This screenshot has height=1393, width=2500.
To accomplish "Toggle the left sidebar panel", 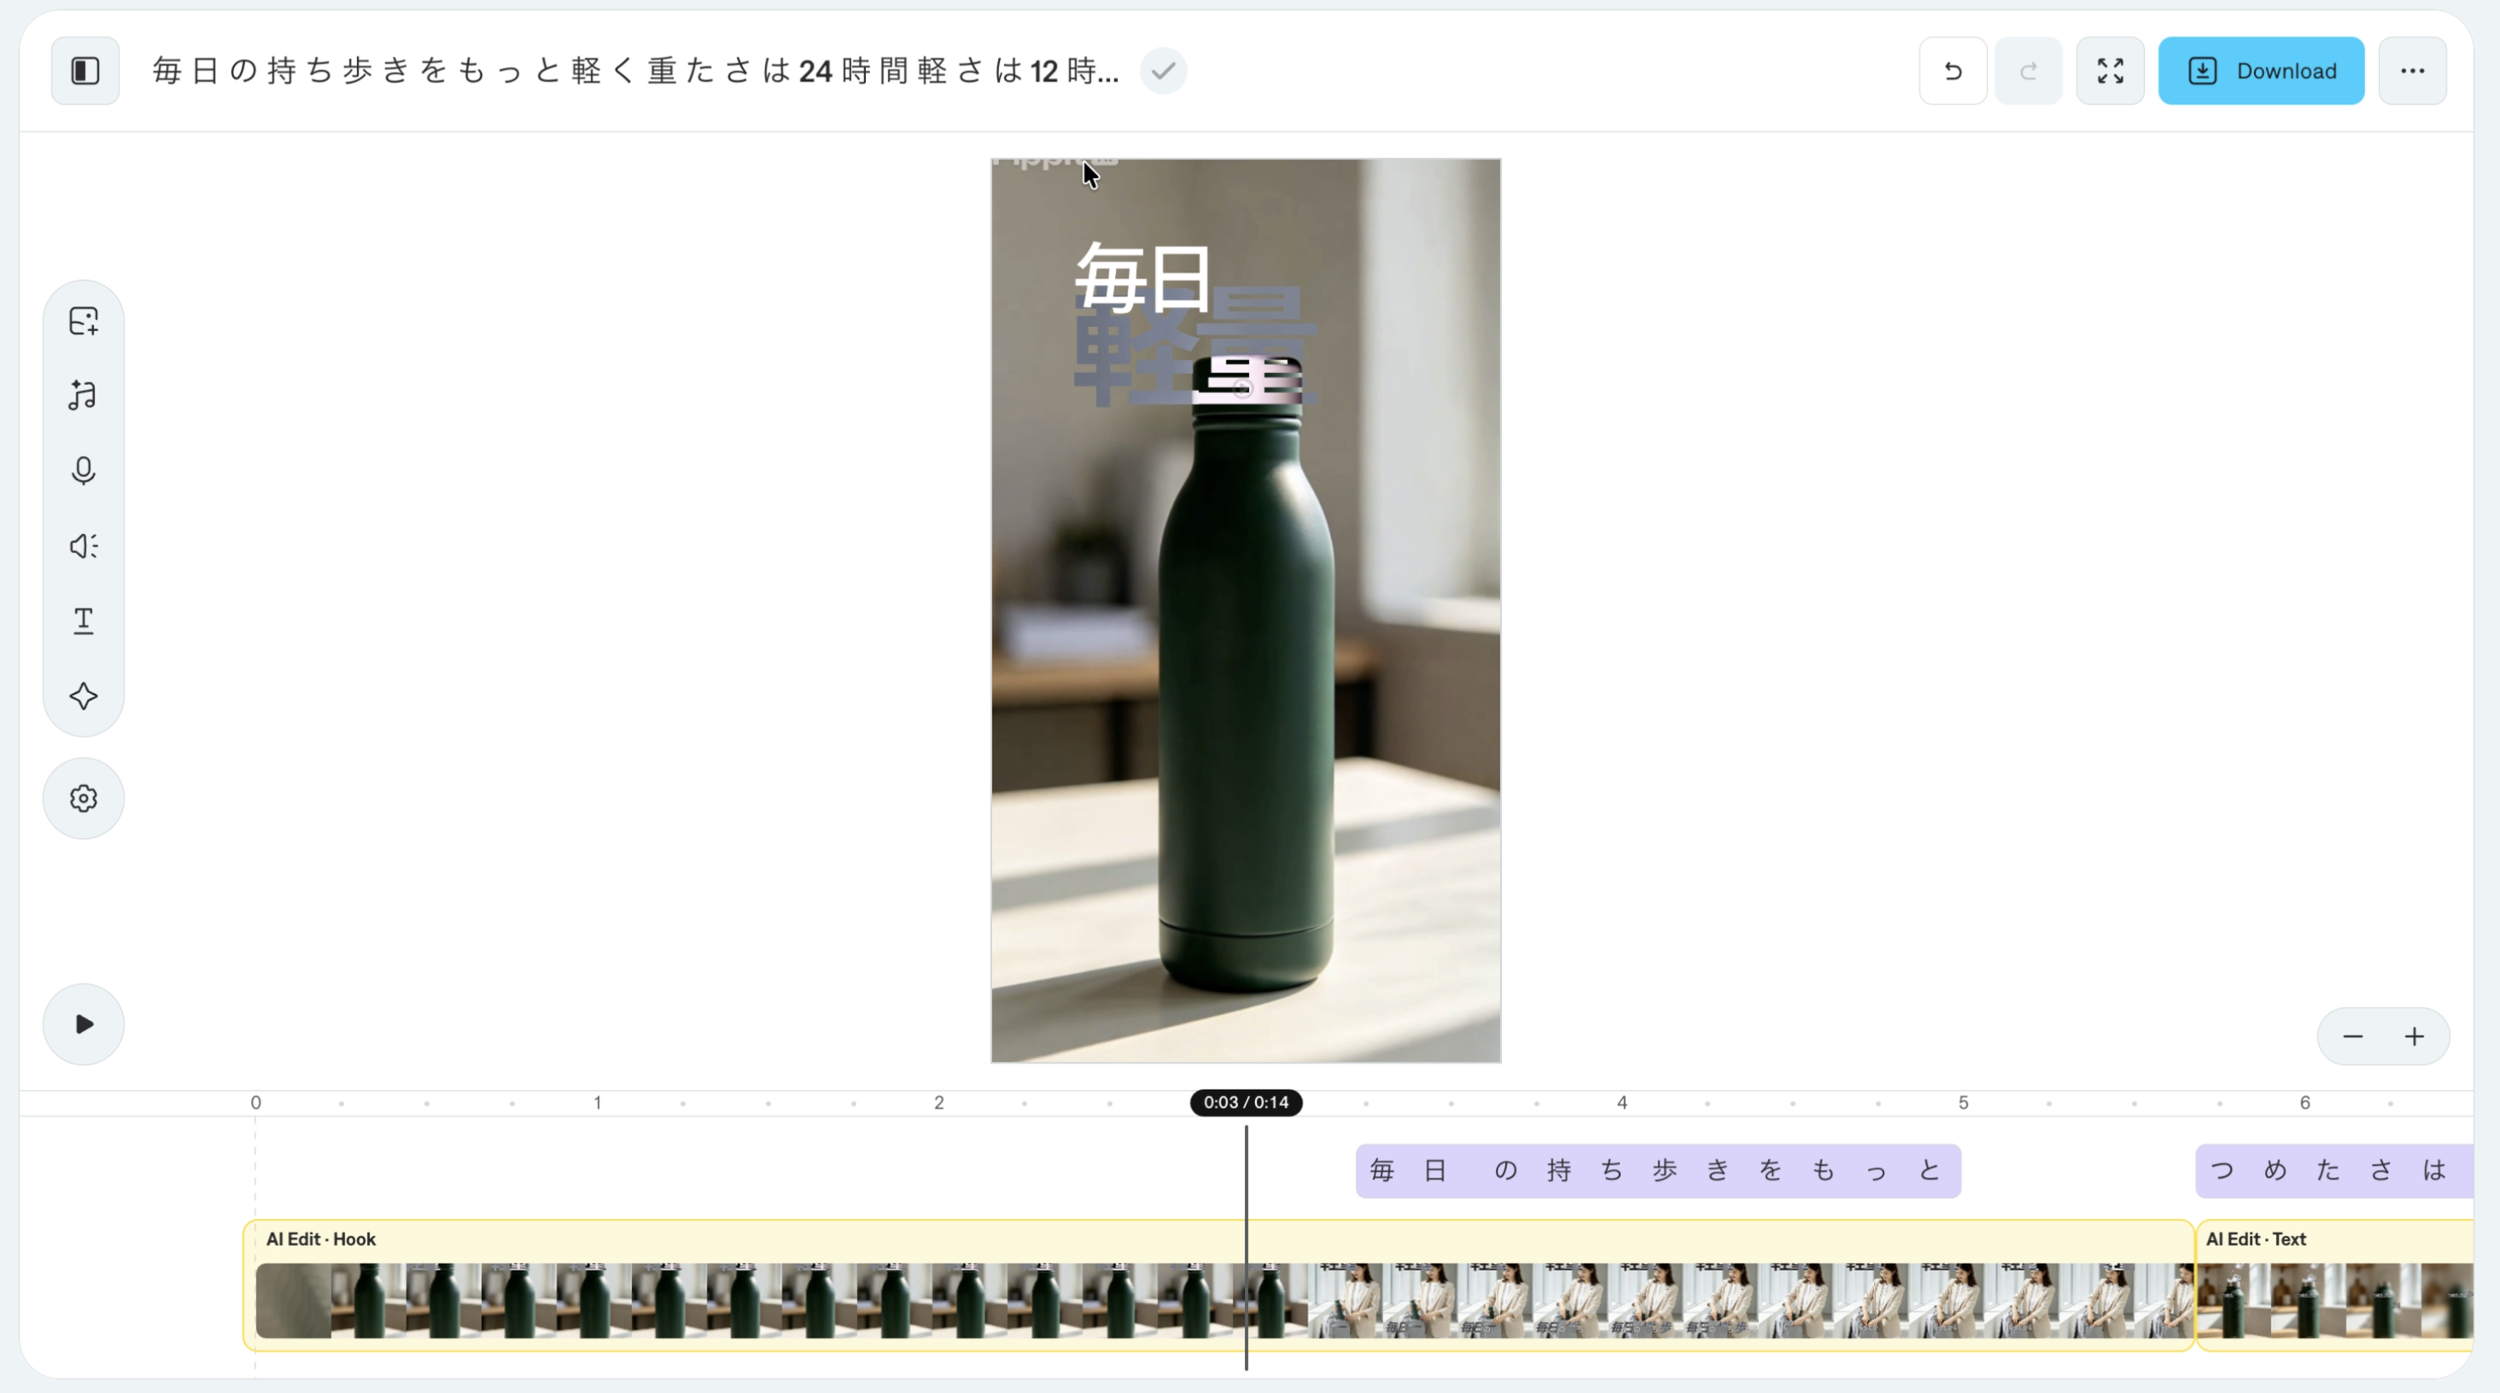I will [85, 71].
